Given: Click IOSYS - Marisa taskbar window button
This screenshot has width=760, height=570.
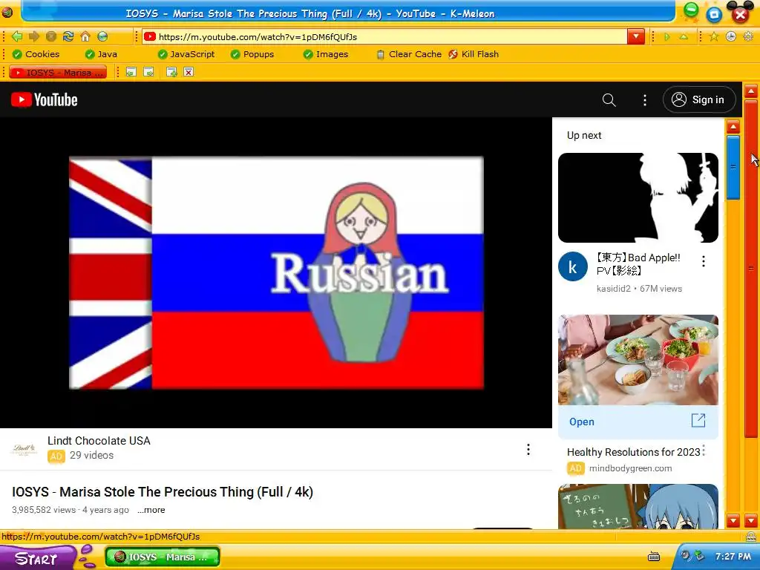Looking at the screenshot, I should 163,557.
